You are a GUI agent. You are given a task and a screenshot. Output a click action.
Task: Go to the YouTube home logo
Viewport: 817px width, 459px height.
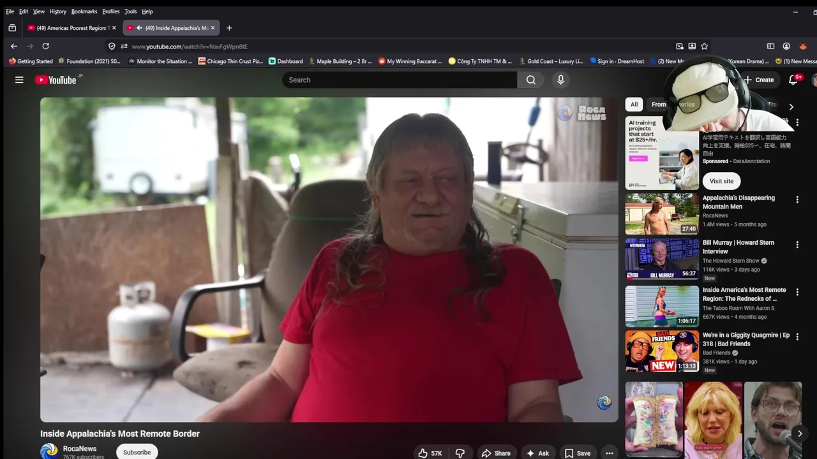pyautogui.click(x=56, y=80)
